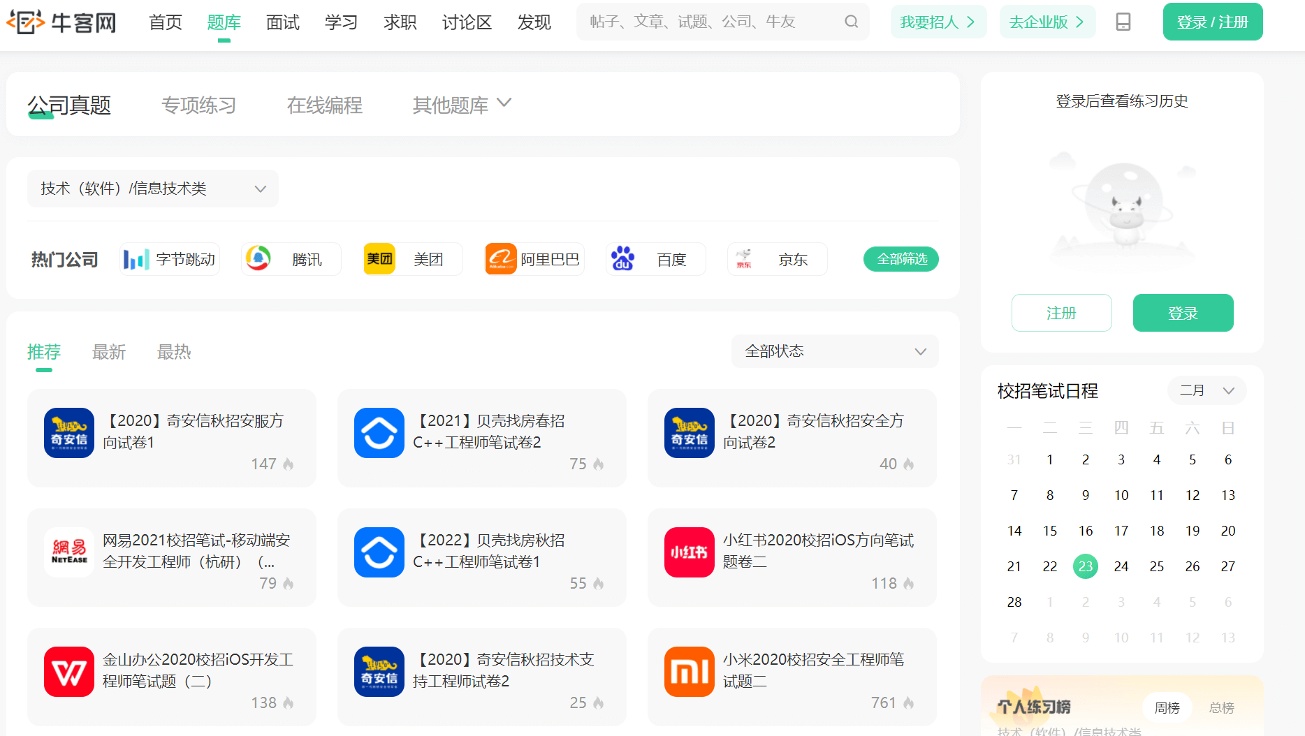
Task: Open the 二月 month dropdown
Action: click(1207, 390)
